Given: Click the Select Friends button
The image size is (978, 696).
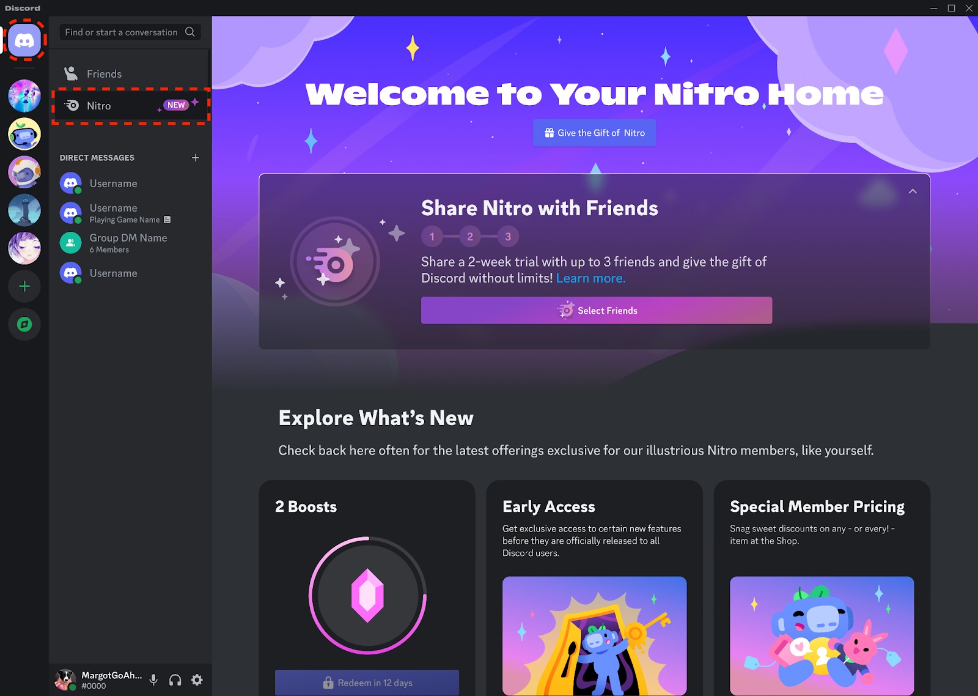Looking at the screenshot, I should point(596,310).
